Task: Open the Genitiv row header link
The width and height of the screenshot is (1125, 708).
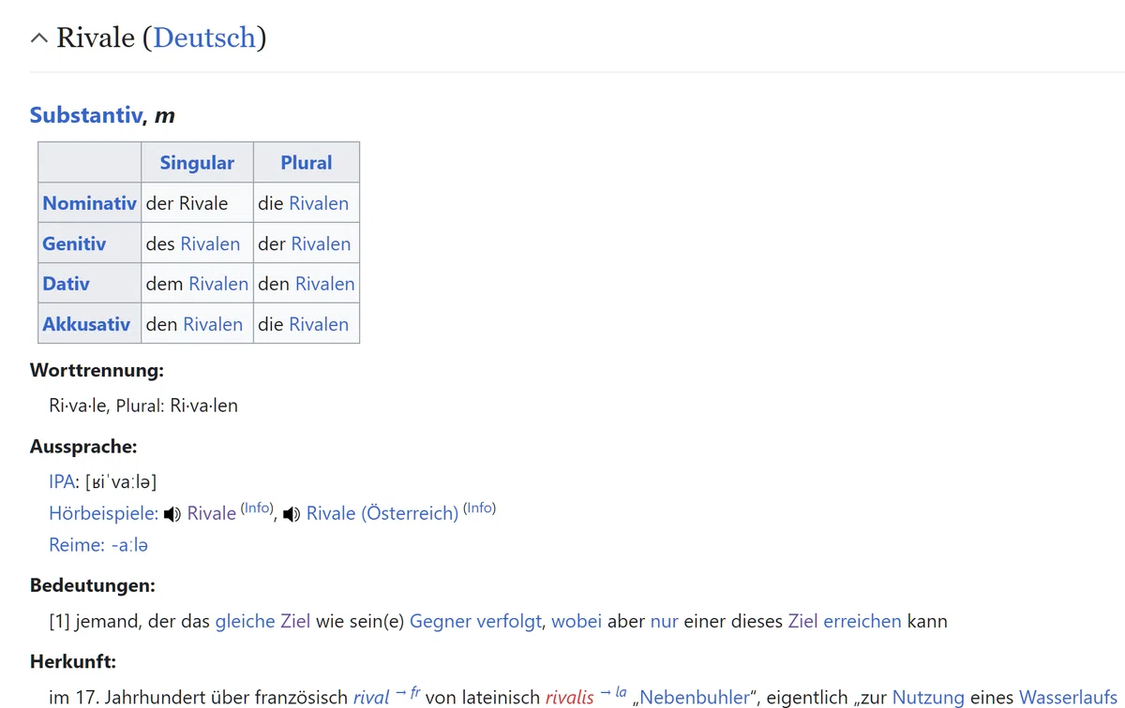Action: coord(74,243)
